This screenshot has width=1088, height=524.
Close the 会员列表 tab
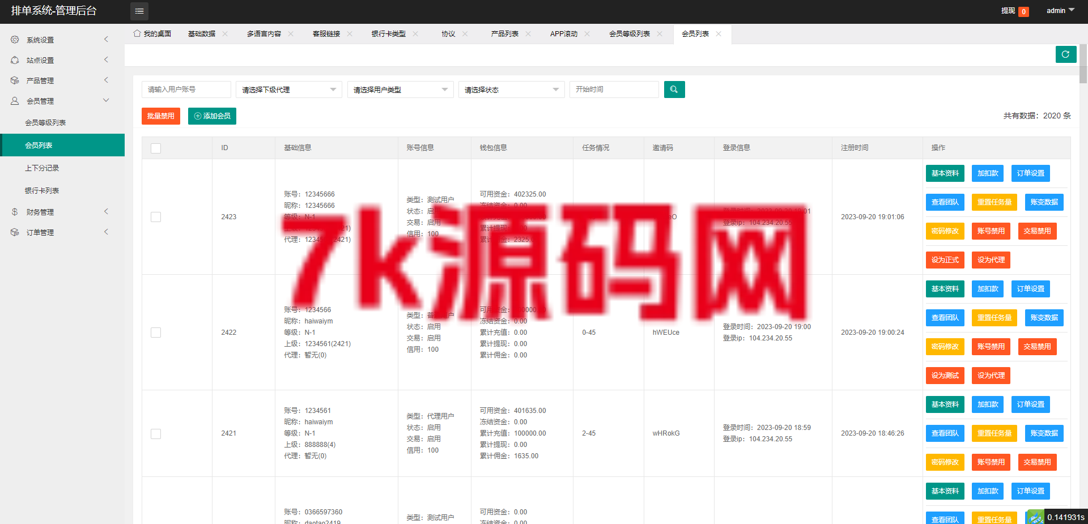pyautogui.click(x=719, y=34)
